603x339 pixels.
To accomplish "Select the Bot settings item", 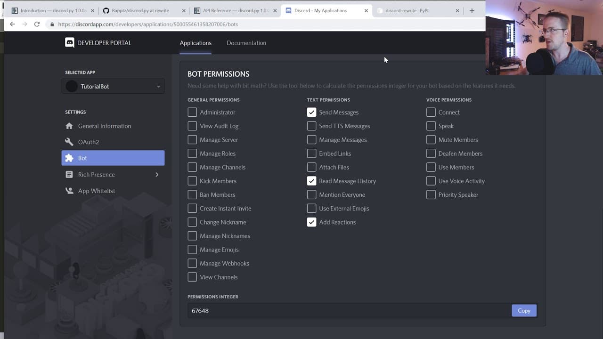I will tap(113, 158).
